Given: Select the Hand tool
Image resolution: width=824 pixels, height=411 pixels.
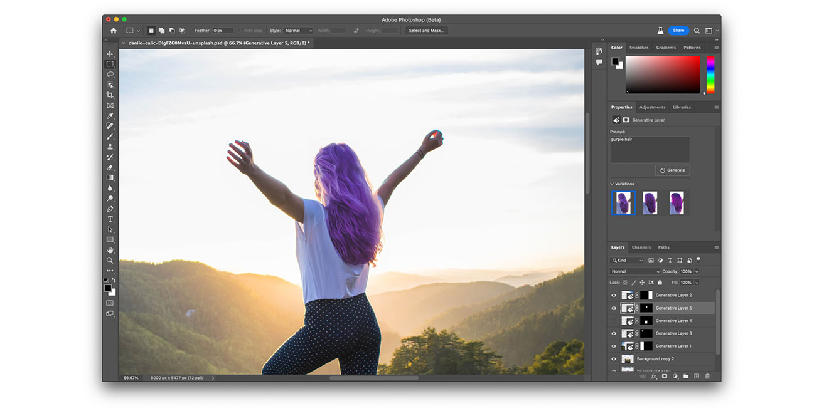Looking at the screenshot, I should click(x=110, y=250).
